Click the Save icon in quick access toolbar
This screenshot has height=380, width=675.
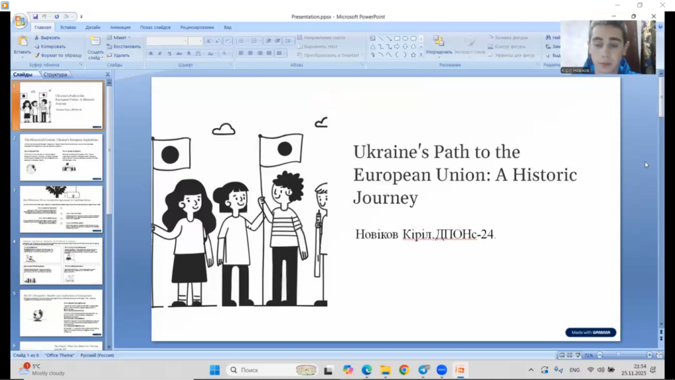[x=36, y=16]
